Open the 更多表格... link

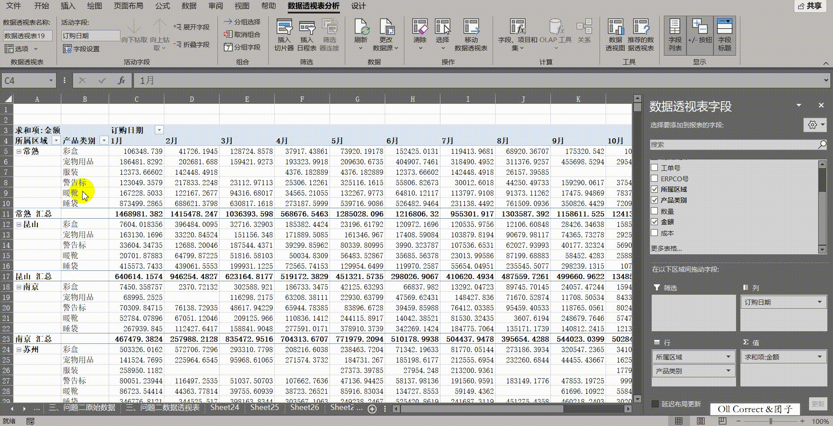(666, 248)
